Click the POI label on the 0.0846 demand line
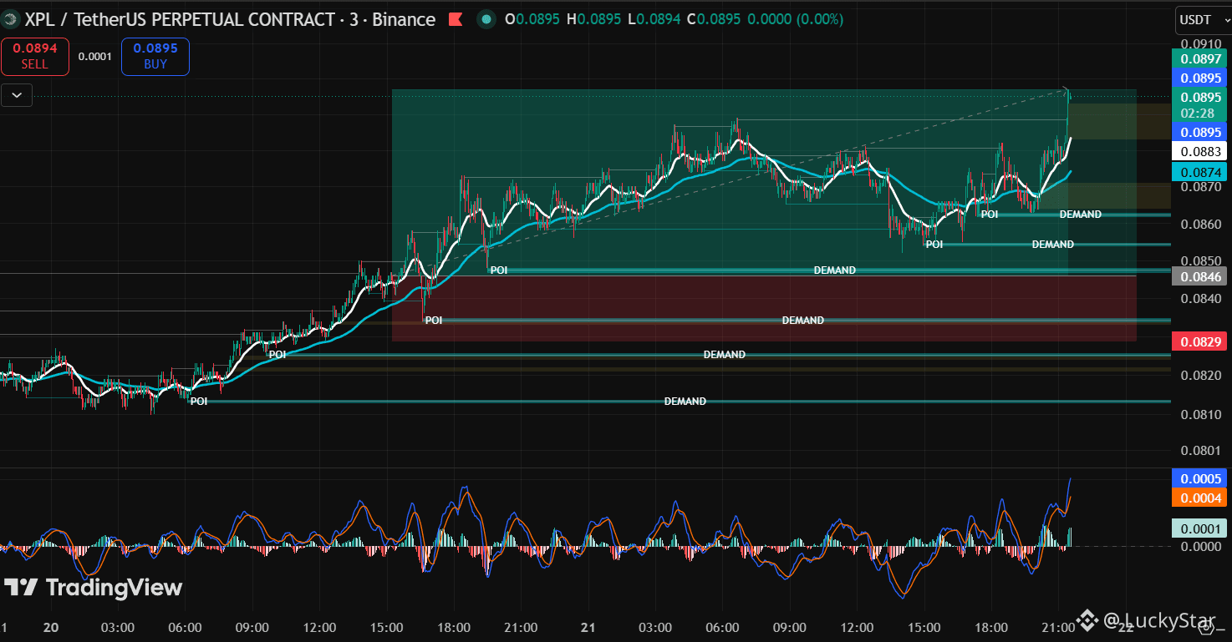 point(499,270)
